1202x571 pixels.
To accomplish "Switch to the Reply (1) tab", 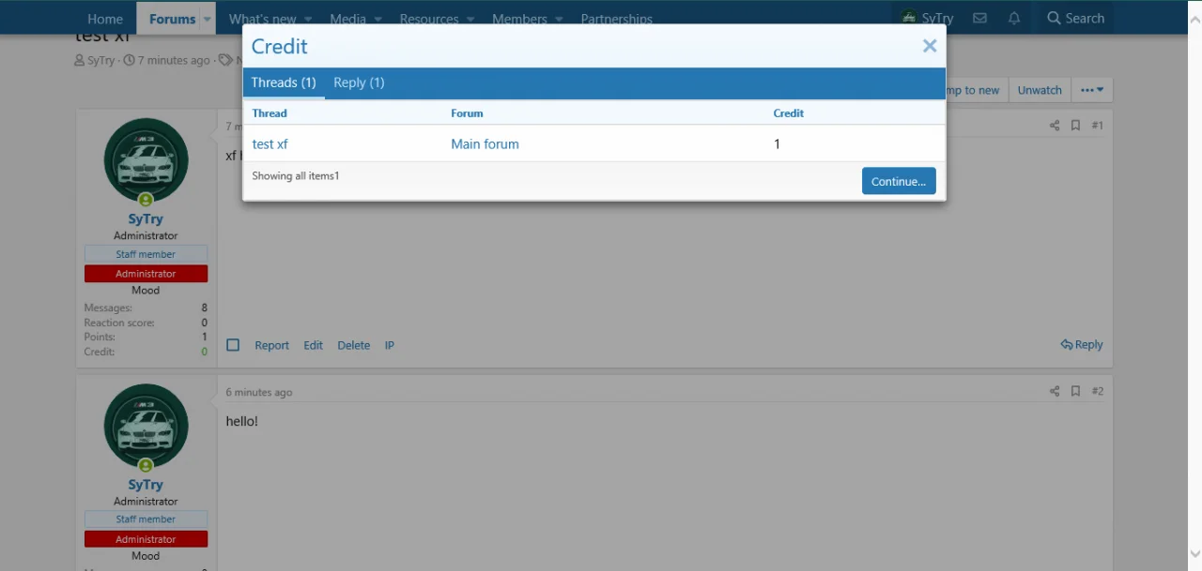I will point(359,83).
